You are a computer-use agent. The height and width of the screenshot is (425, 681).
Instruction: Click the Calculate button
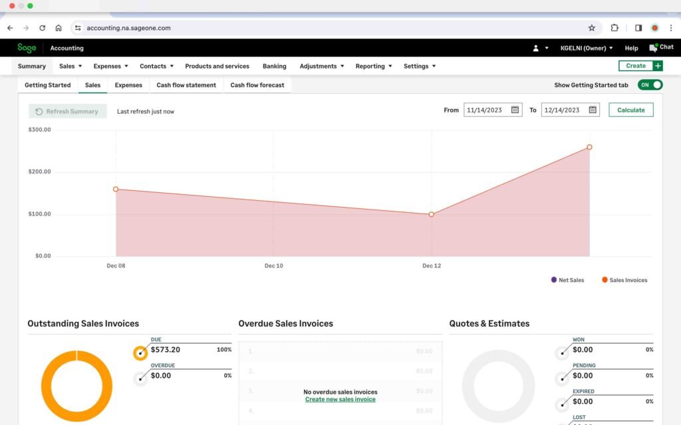pos(630,110)
